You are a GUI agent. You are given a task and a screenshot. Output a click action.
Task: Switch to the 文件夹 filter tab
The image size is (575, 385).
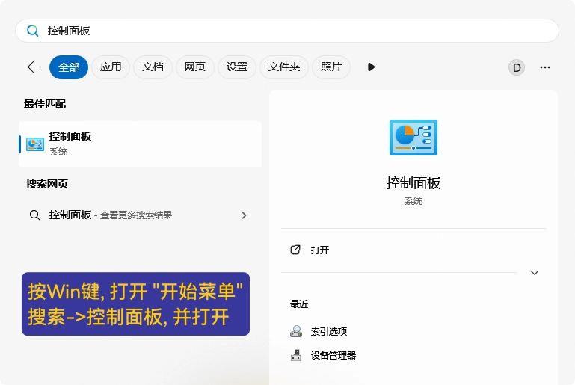point(284,67)
